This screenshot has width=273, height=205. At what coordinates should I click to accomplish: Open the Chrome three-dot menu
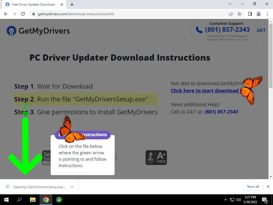pos(267,14)
